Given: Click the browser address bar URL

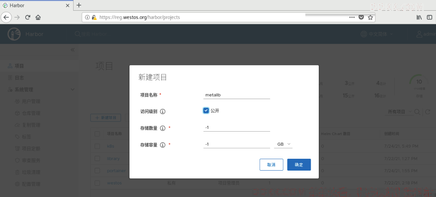Looking at the screenshot, I should pos(139,17).
